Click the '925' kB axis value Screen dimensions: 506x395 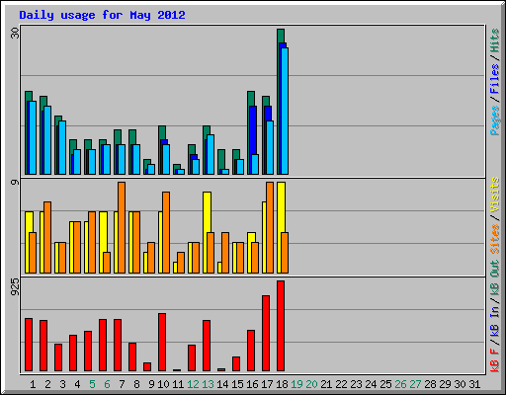click(15, 287)
